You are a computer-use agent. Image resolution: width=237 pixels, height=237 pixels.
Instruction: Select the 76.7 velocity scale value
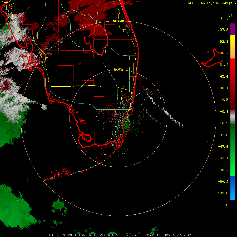tap(224, 53)
